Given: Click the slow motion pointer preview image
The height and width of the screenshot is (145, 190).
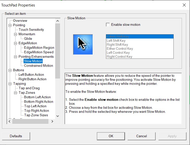Looking at the screenshot, I should pos(83,44).
